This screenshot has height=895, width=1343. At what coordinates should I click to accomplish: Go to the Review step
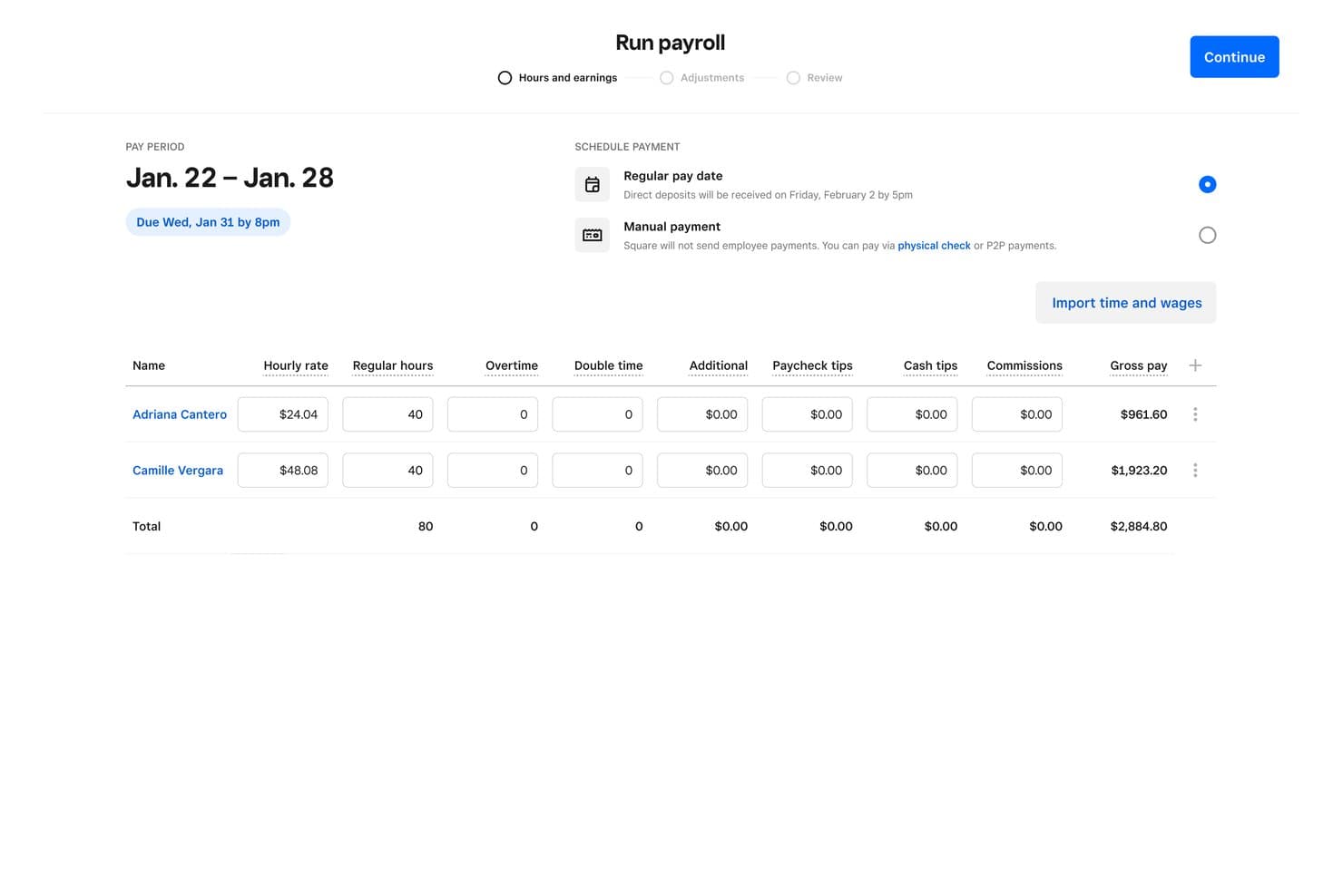coord(814,78)
